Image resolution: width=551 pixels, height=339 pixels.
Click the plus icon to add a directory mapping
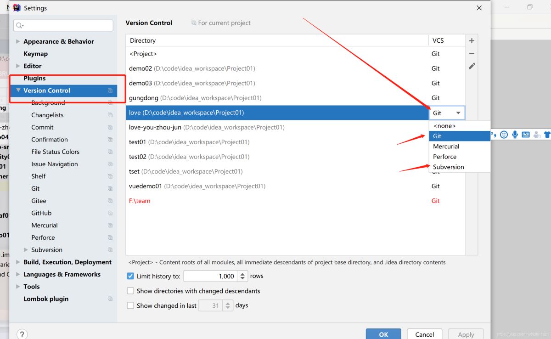pyautogui.click(x=472, y=41)
